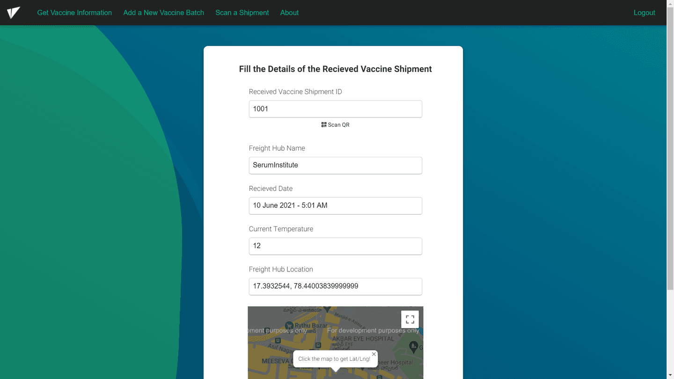
Task: Click the 'Freight Hub Name' label
Action: click(x=277, y=148)
